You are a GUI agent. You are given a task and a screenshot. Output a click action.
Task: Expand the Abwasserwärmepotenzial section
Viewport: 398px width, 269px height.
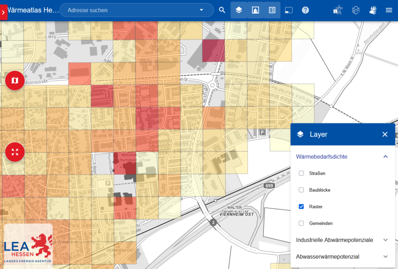coord(385,257)
